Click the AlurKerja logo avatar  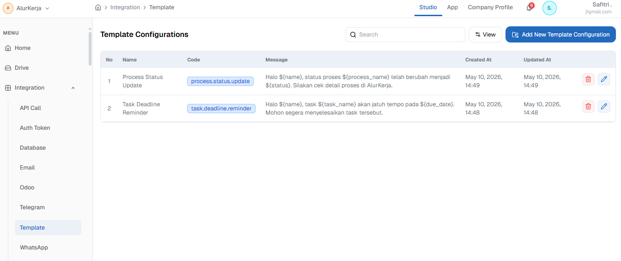pyautogui.click(x=8, y=8)
